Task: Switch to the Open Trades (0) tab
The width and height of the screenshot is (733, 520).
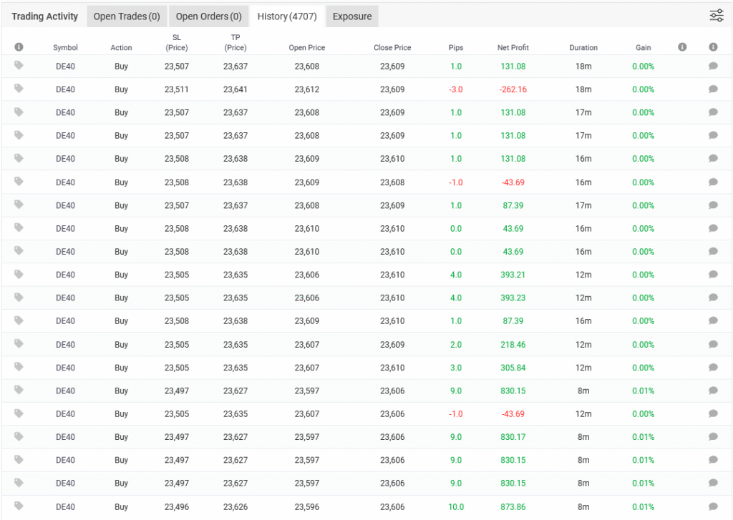Action: 127,16
